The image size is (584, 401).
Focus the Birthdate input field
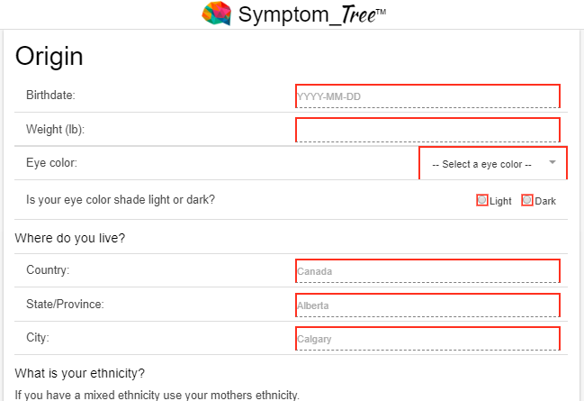(427, 96)
